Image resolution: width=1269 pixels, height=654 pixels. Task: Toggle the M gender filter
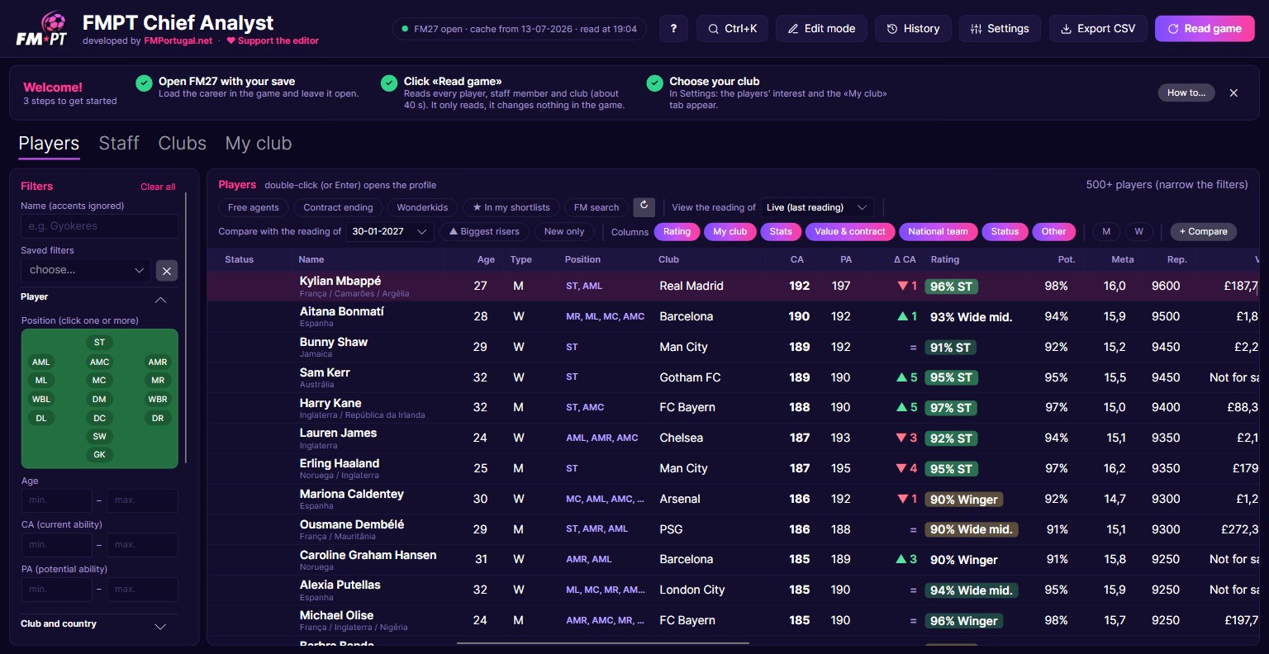click(1106, 232)
